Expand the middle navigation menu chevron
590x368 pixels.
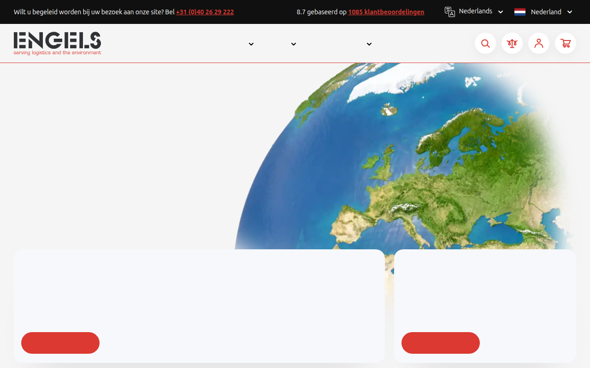point(294,44)
